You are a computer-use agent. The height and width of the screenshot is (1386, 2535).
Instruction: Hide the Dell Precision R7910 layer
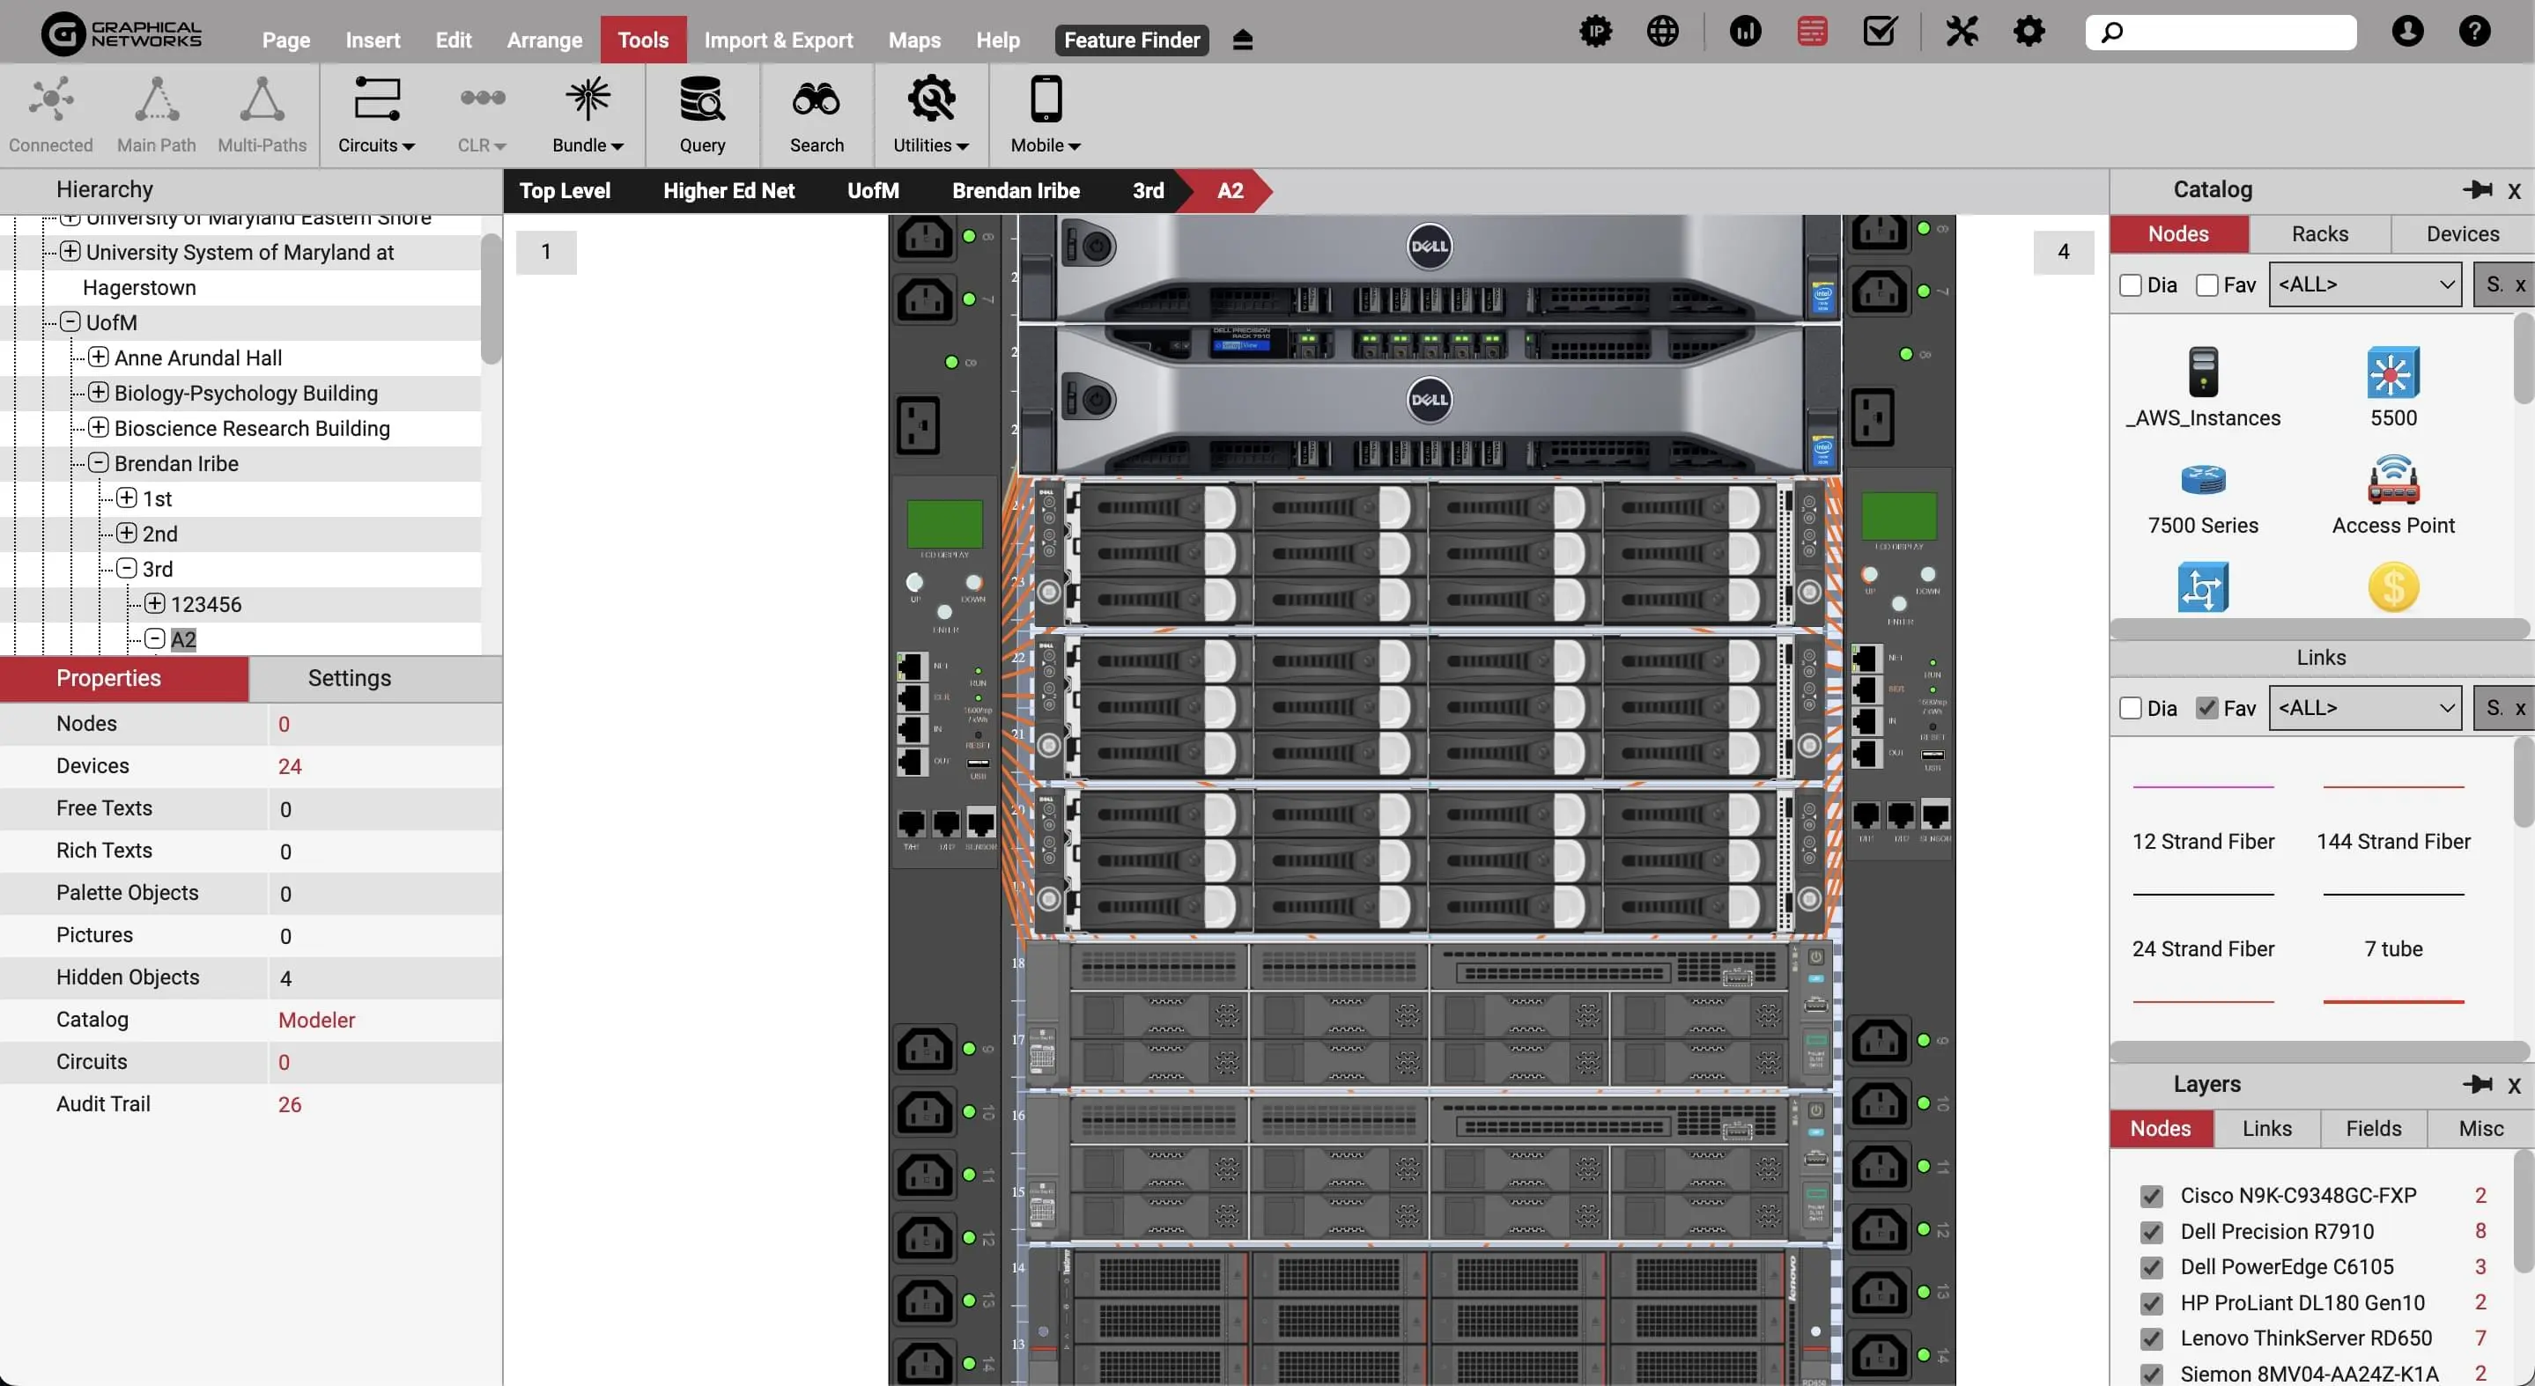click(x=2151, y=1232)
